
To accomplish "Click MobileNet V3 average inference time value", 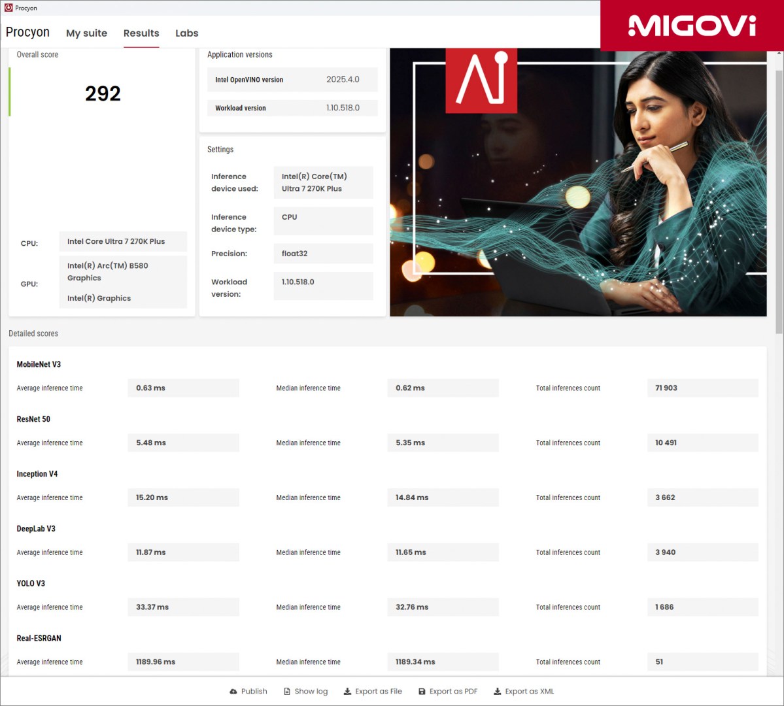I will click(183, 388).
